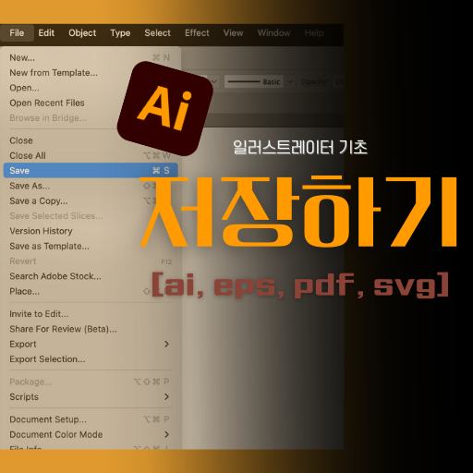Open the Edit menu
473x473 pixels.
tap(46, 33)
